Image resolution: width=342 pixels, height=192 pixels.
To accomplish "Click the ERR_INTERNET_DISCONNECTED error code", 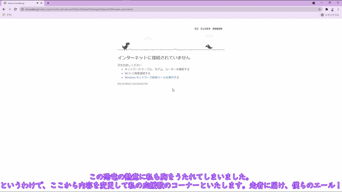I will tap(133, 84).
